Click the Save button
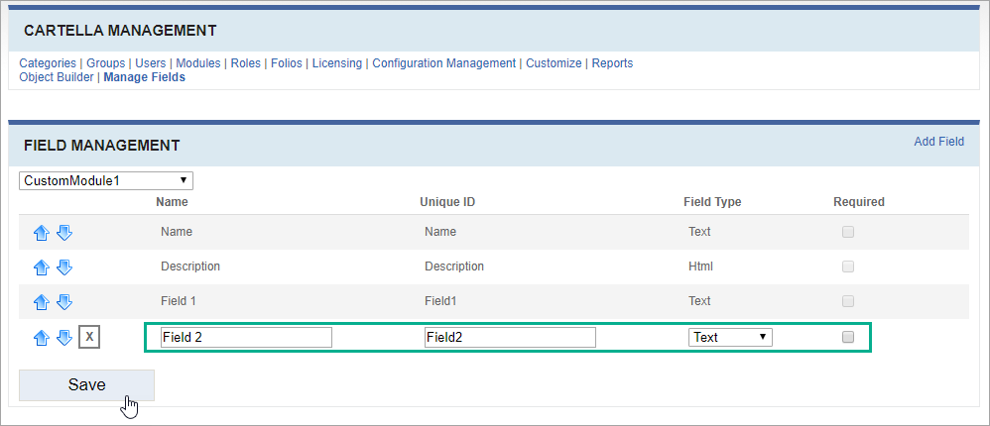 pyautogui.click(x=86, y=385)
